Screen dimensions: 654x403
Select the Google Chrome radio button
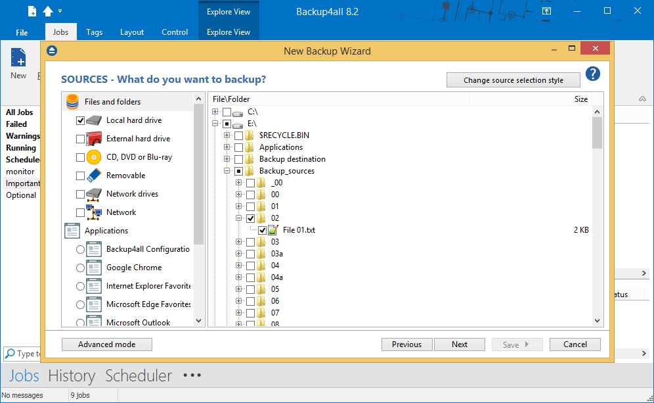[x=81, y=268]
